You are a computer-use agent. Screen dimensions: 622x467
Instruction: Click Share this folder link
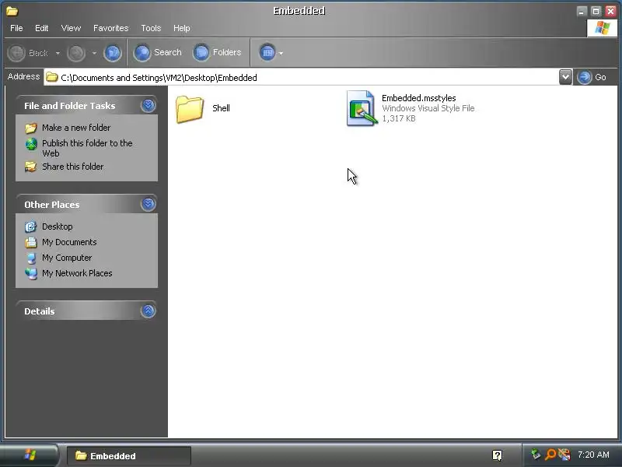(x=72, y=167)
